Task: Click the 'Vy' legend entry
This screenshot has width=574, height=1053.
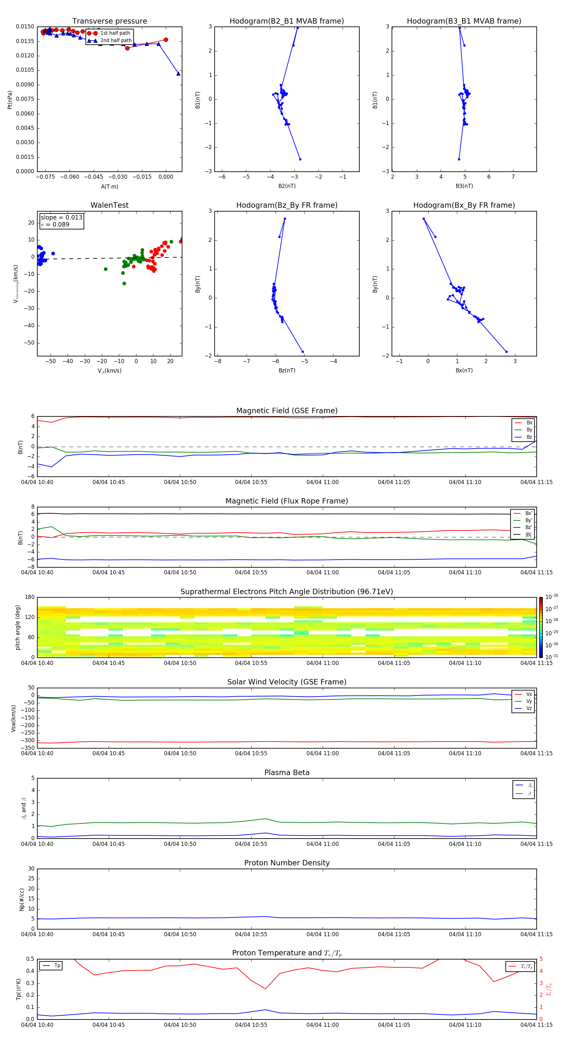Action: coord(524,701)
